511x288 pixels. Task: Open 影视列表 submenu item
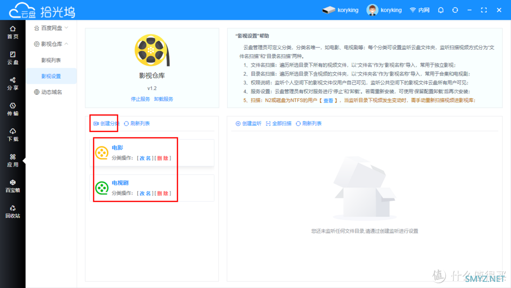click(x=51, y=60)
